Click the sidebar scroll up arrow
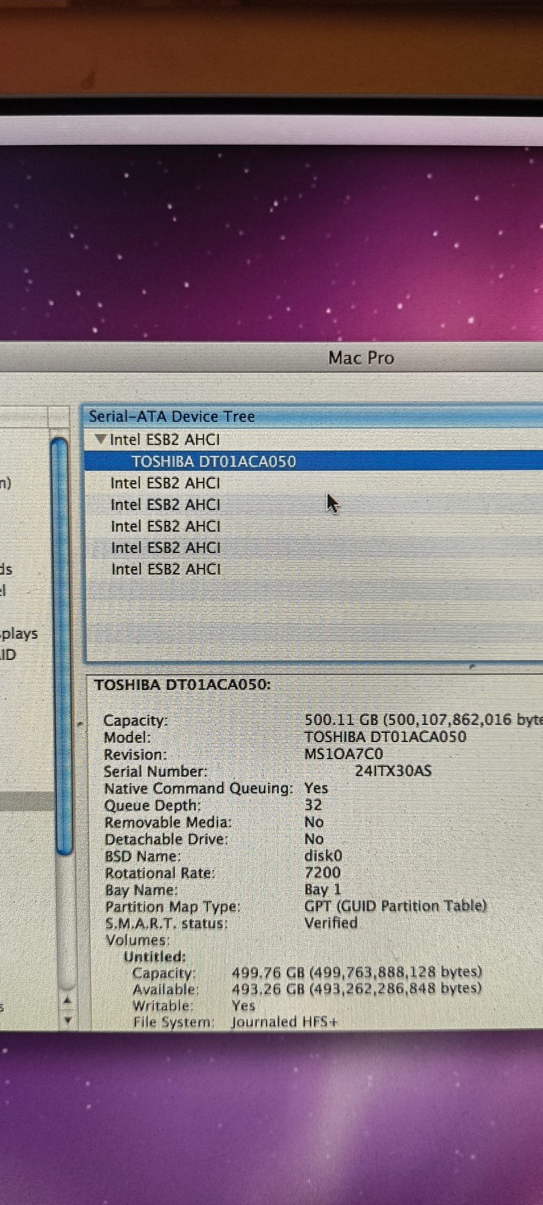 coord(67,1001)
